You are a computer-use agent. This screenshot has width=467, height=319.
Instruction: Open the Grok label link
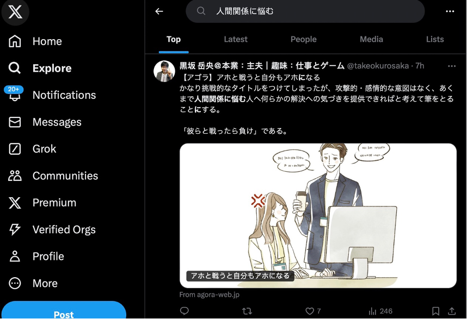pos(45,149)
